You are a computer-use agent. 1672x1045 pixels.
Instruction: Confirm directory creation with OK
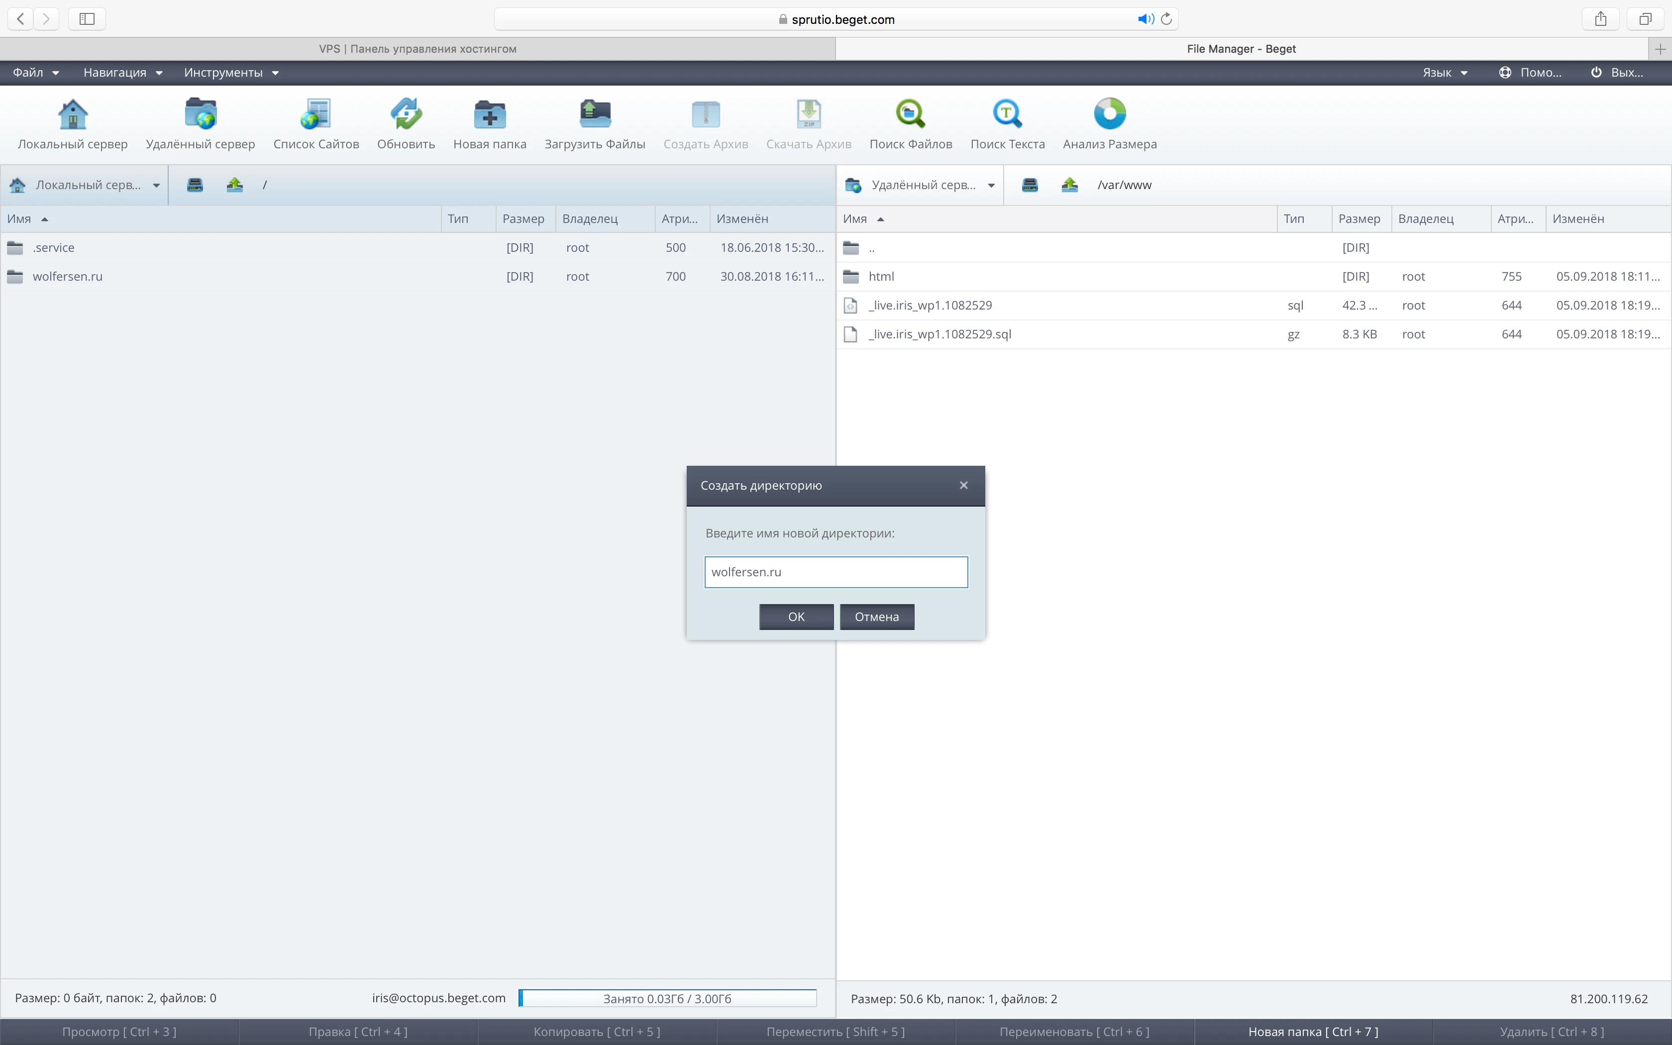pyautogui.click(x=796, y=617)
